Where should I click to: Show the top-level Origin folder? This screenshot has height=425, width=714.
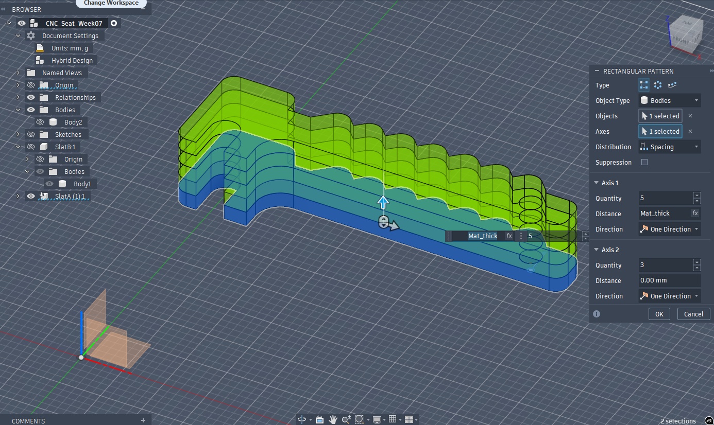coord(30,85)
